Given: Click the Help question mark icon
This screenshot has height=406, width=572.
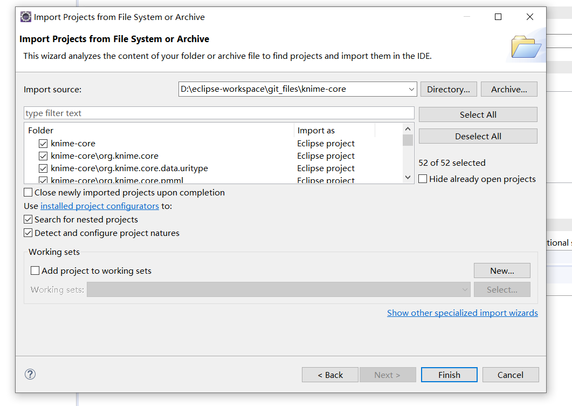Looking at the screenshot, I should coord(30,374).
